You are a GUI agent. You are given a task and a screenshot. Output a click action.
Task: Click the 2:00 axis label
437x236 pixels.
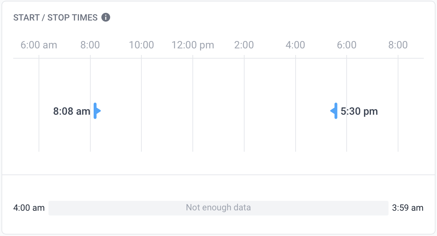244,45
